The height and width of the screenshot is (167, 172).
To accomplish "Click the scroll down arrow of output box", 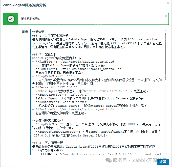I will [165, 150].
